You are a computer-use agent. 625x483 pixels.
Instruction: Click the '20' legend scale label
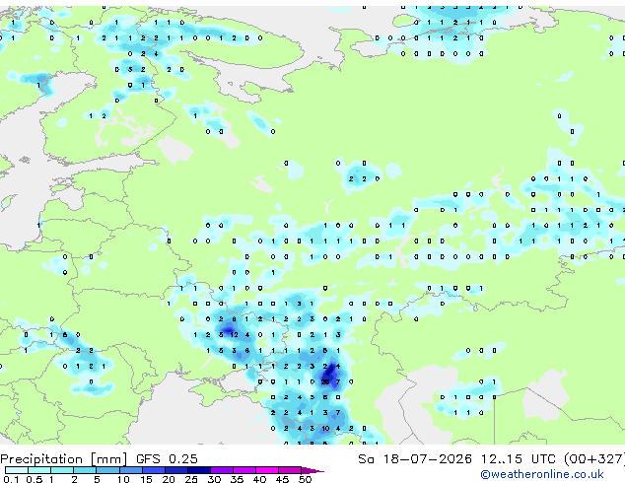[x=169, y=479]
